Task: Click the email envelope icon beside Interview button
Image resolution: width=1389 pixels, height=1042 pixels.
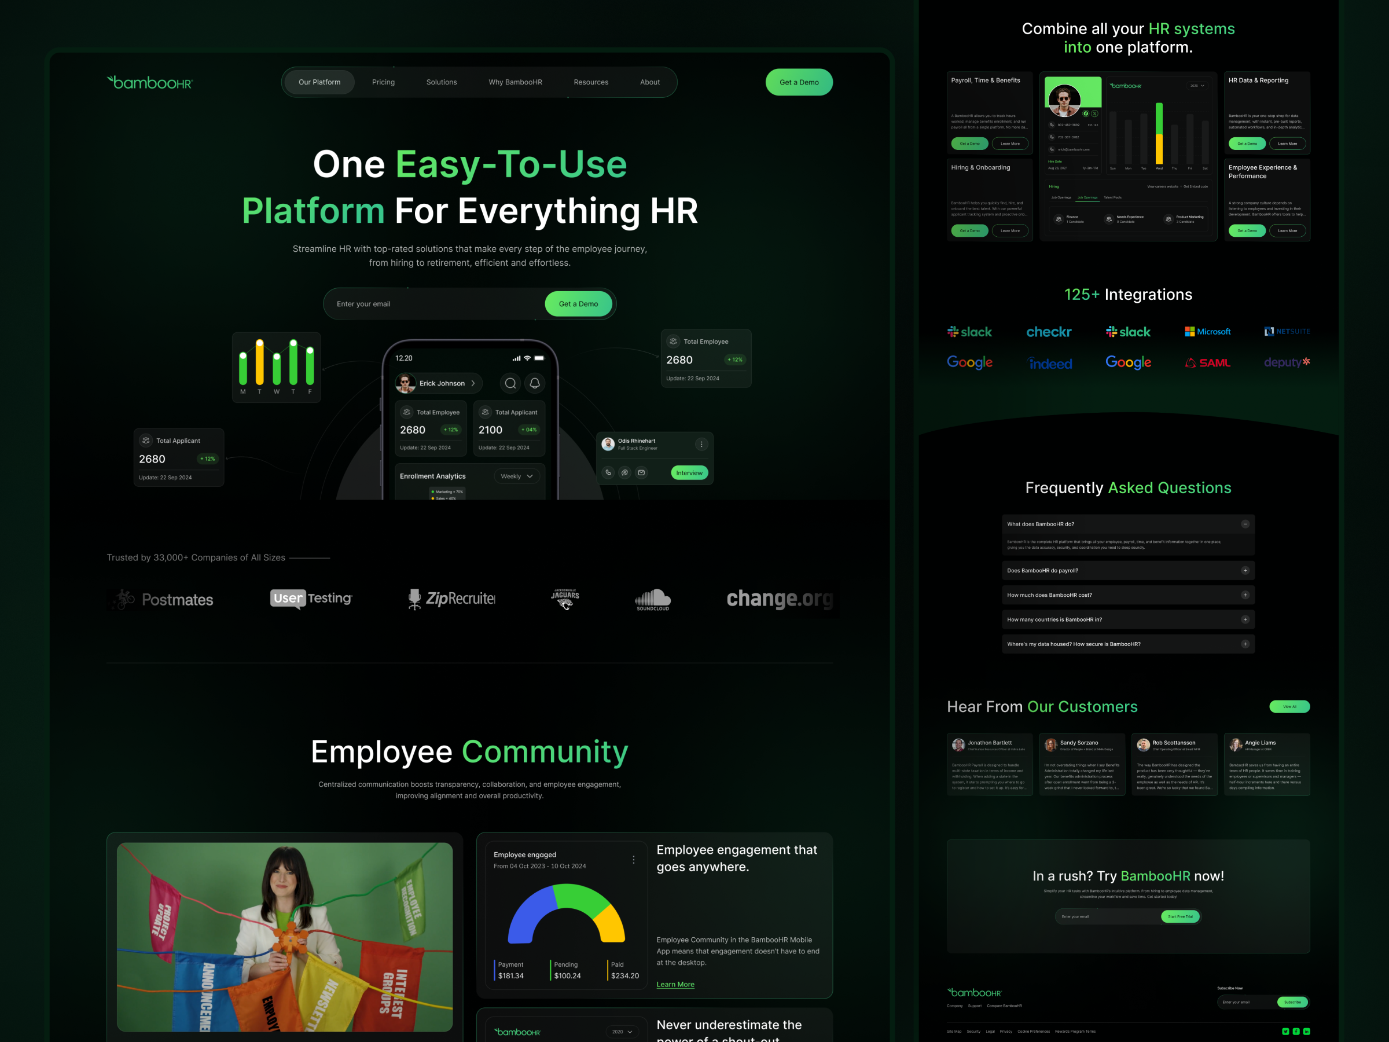Action: pos(642,473)
